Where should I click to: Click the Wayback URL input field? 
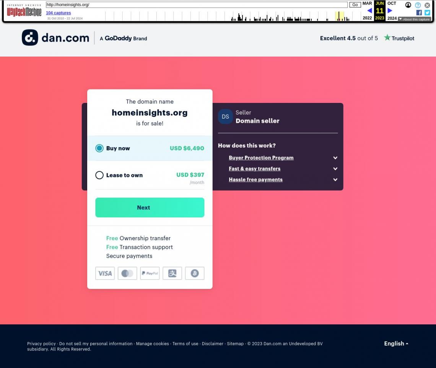(197, 5)
